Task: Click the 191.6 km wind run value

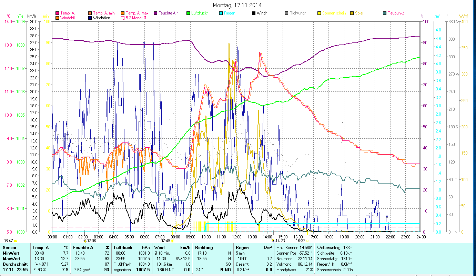Action: point(164,264)
